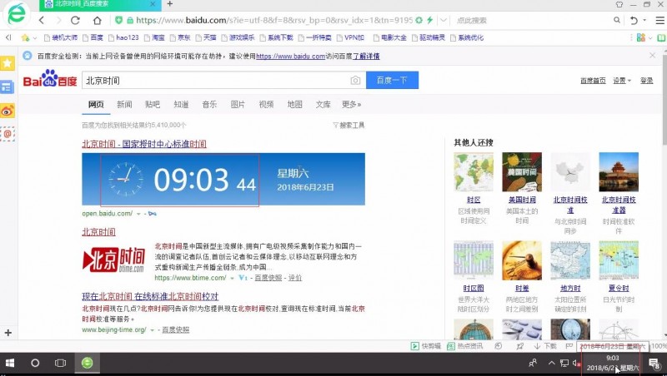Restore closed tab with the undo arrow icon
667x376 pixels.
634,20
